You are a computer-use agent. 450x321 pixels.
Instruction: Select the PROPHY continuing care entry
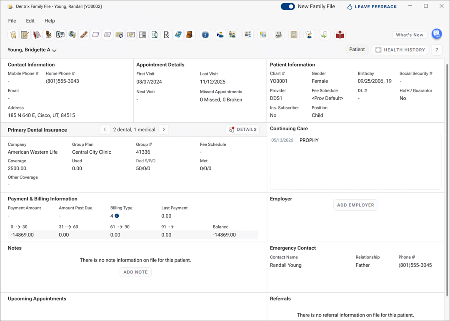coord(309,140)
